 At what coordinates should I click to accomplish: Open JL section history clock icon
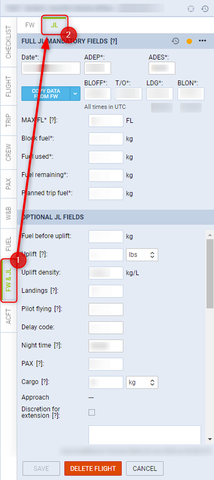[x=175, y=41]
